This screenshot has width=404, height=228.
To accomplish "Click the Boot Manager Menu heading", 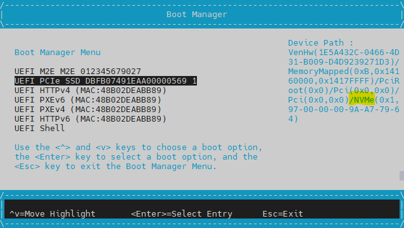I will click(x=58, y=53).
